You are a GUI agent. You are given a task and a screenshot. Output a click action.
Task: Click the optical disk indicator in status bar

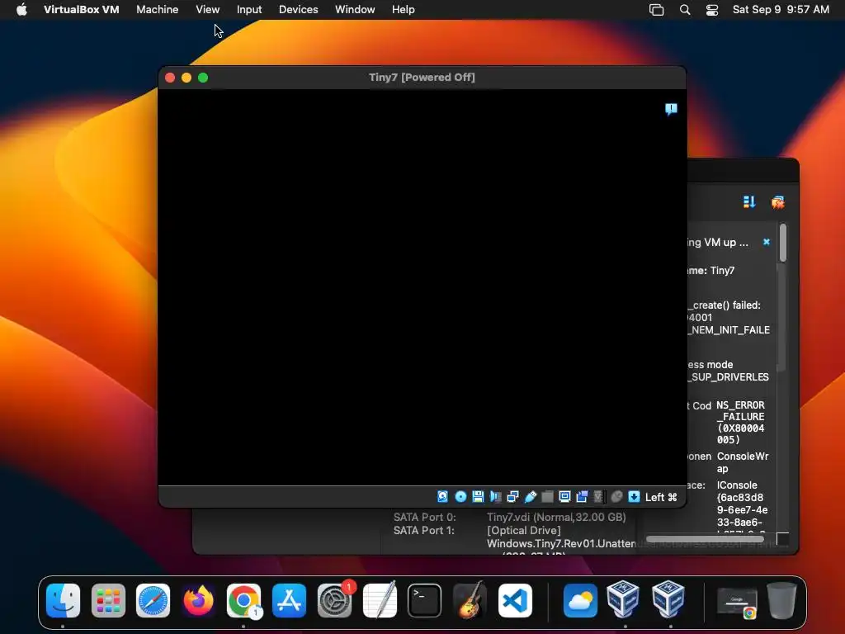[x=460, y=496]
